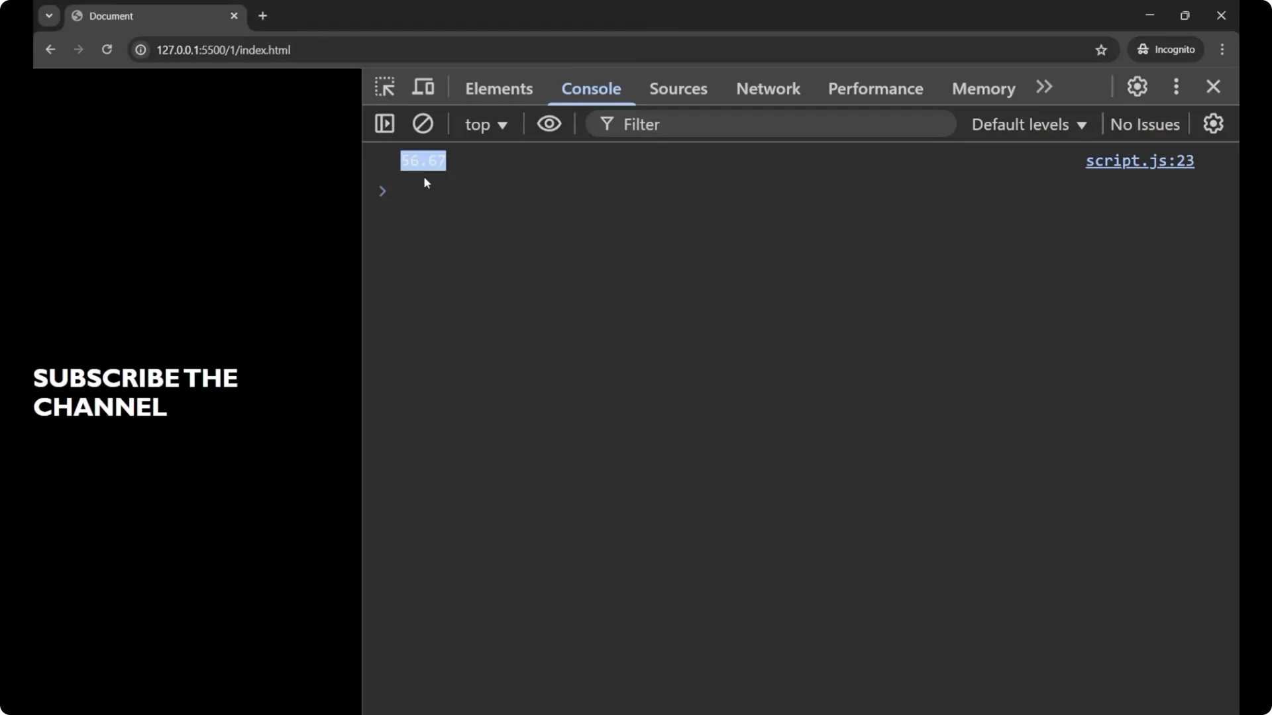Click the No Issues button
The image size is (1272, 715).
tap(1145, 124)
